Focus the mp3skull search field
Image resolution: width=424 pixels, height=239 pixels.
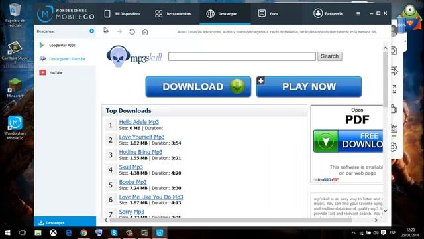pos(242,56)
